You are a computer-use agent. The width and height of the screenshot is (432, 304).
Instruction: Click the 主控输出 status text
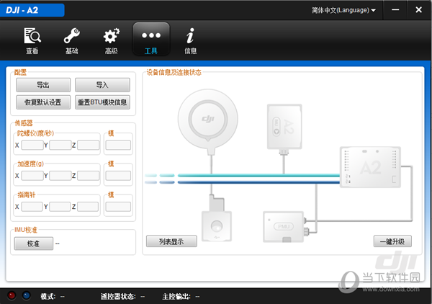[x=181, y=297]
